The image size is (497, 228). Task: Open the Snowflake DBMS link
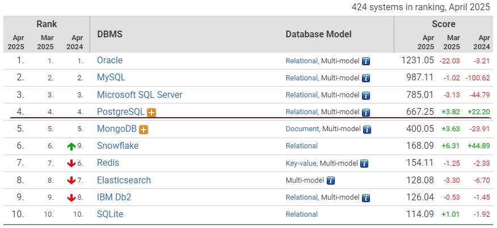pos(117,146)
